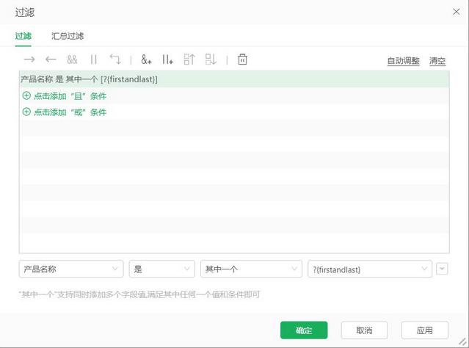Click the &+ add AND condition icon
The width and height of the screenshot is (469, 348).
(146, 59)
